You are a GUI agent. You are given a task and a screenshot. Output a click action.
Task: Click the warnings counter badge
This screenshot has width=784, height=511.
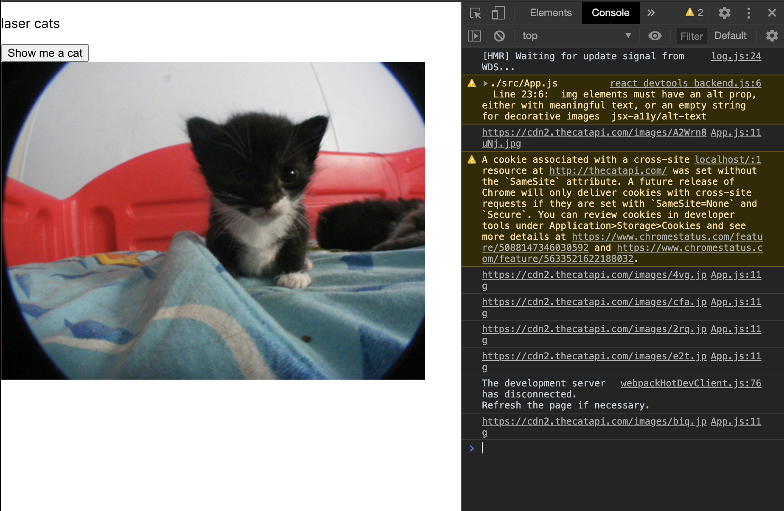click(x=693, y=13)
